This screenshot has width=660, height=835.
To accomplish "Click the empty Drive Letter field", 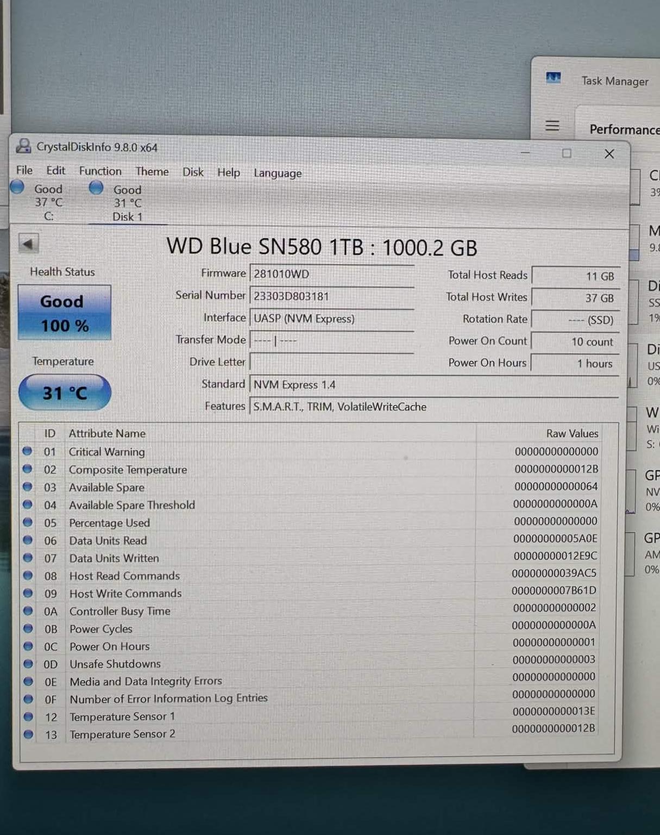I will point(332,362).
